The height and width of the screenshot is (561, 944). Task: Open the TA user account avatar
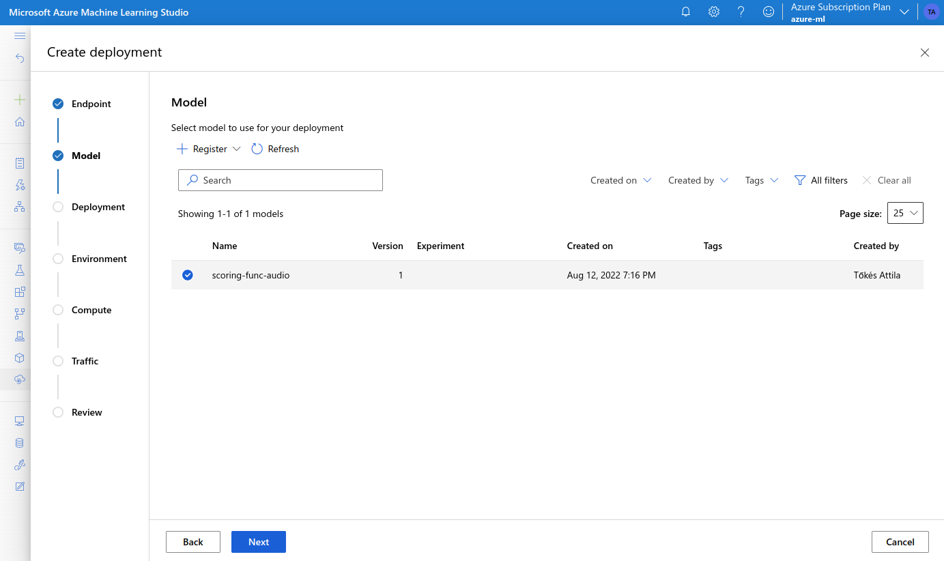coord(931,12)
